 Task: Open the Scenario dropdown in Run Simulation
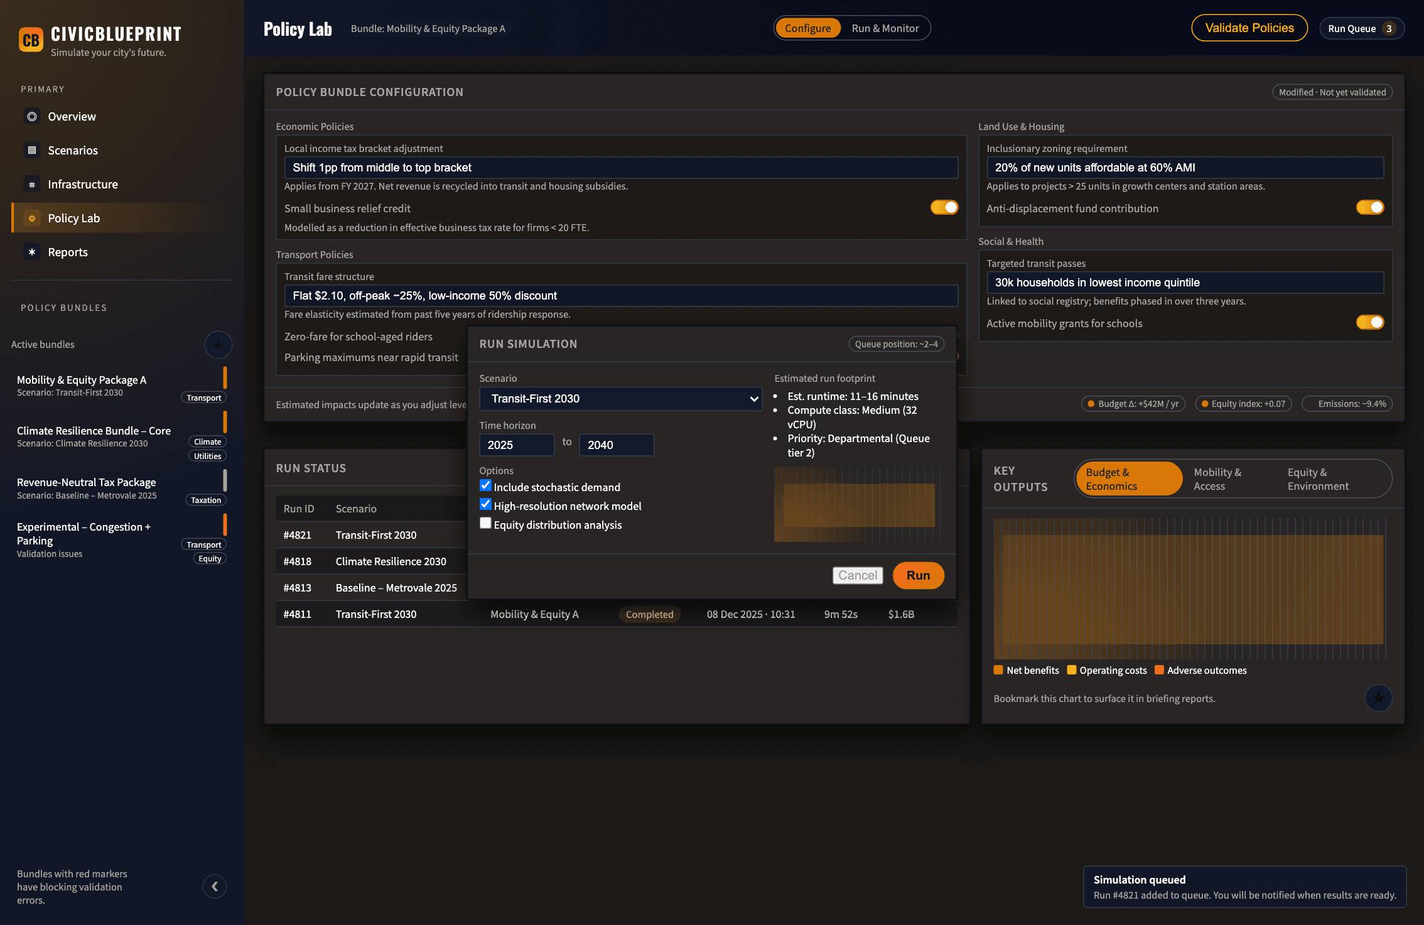[x=620, y=399]
